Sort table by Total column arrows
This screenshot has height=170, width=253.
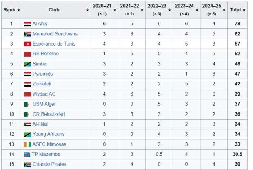point(244,10)
